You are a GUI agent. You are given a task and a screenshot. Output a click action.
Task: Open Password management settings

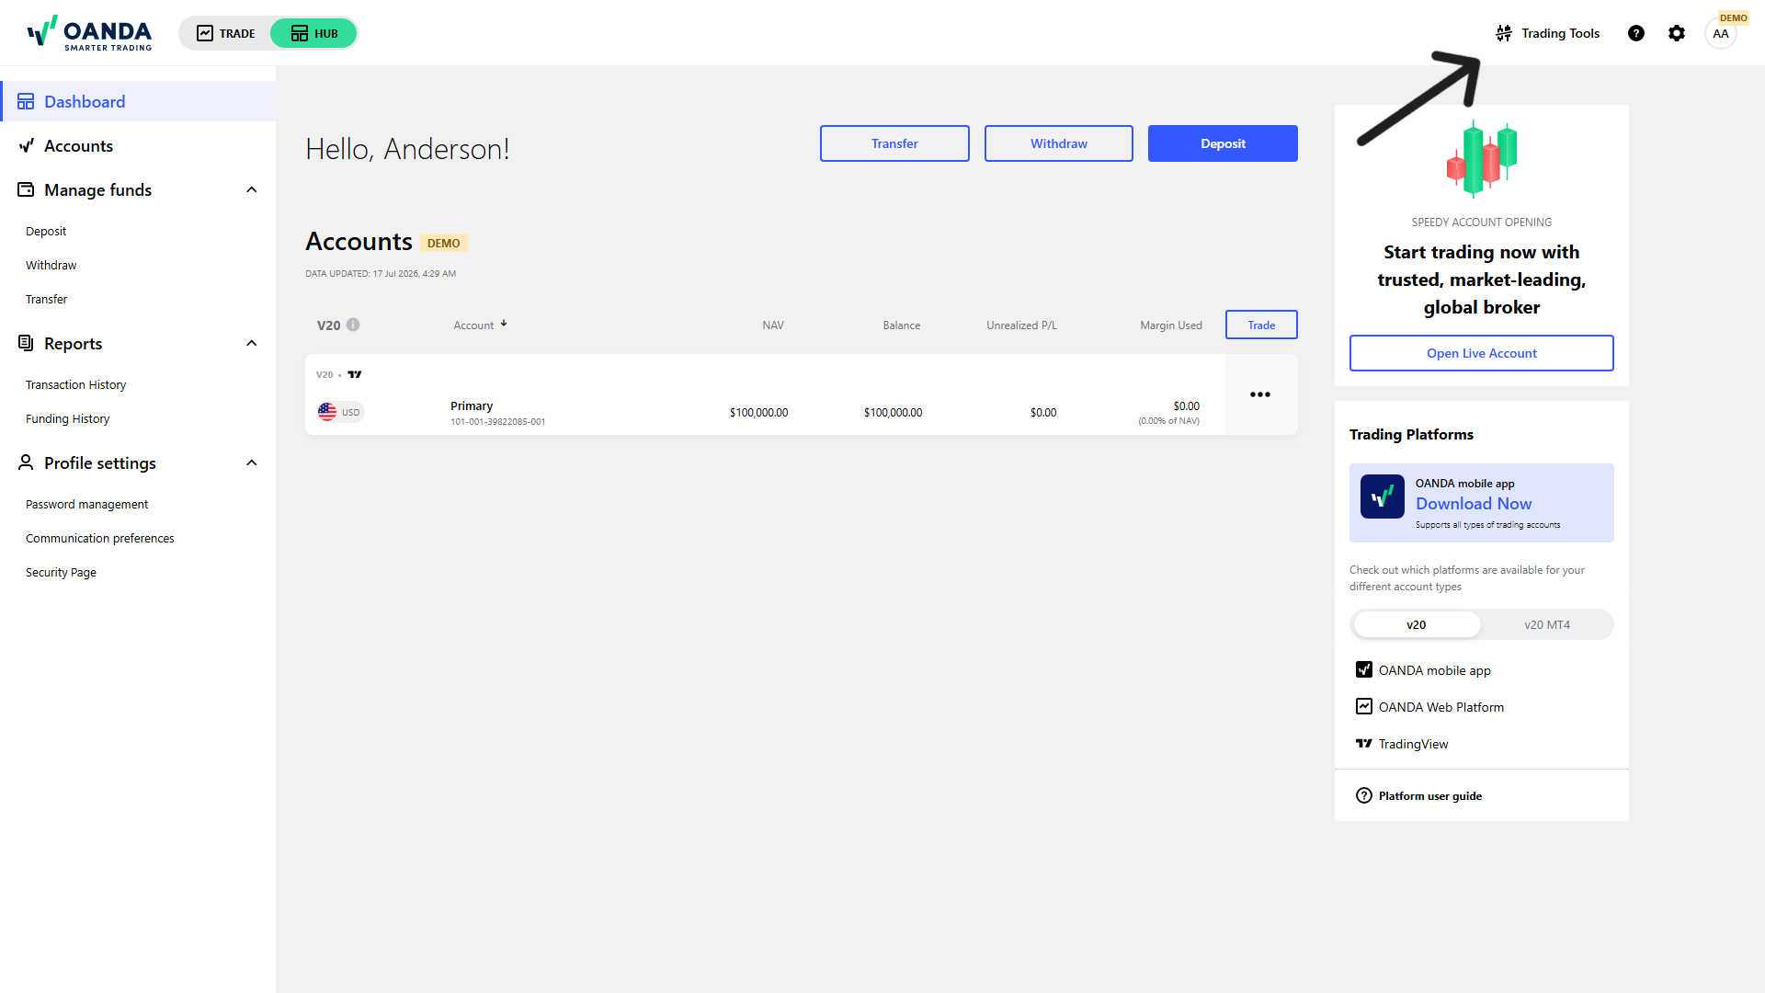coord(87,504)
